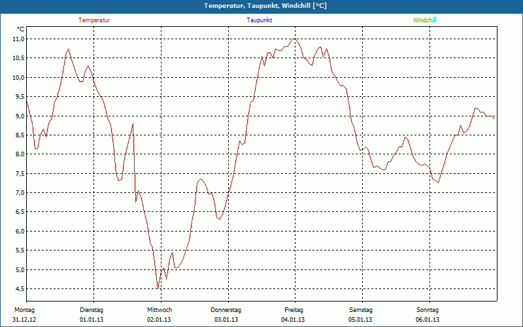Click the blue Taupunkt legend label

[260, 20]
